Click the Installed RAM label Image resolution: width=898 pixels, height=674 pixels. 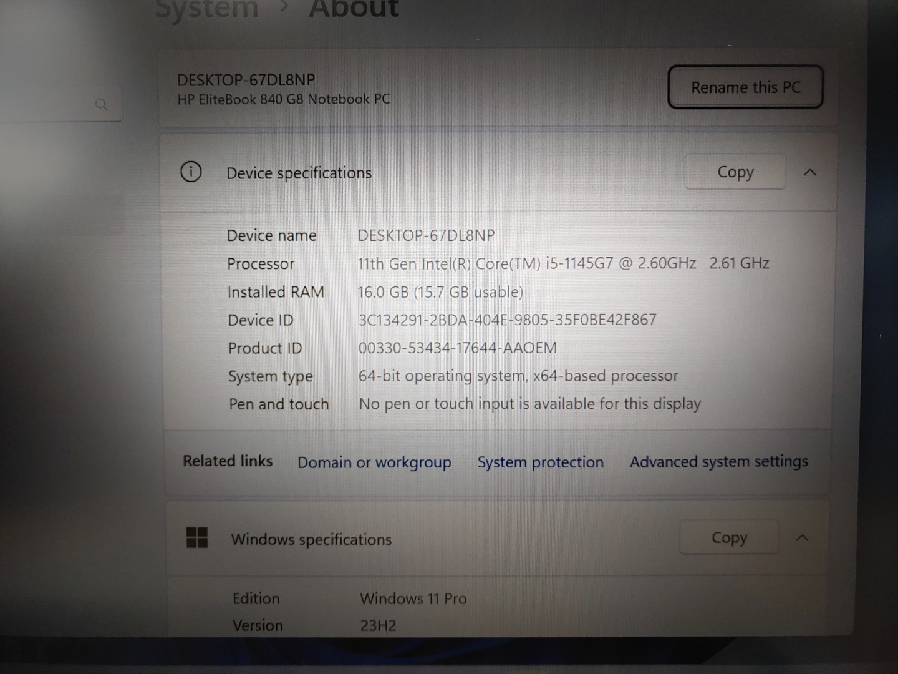276,292
